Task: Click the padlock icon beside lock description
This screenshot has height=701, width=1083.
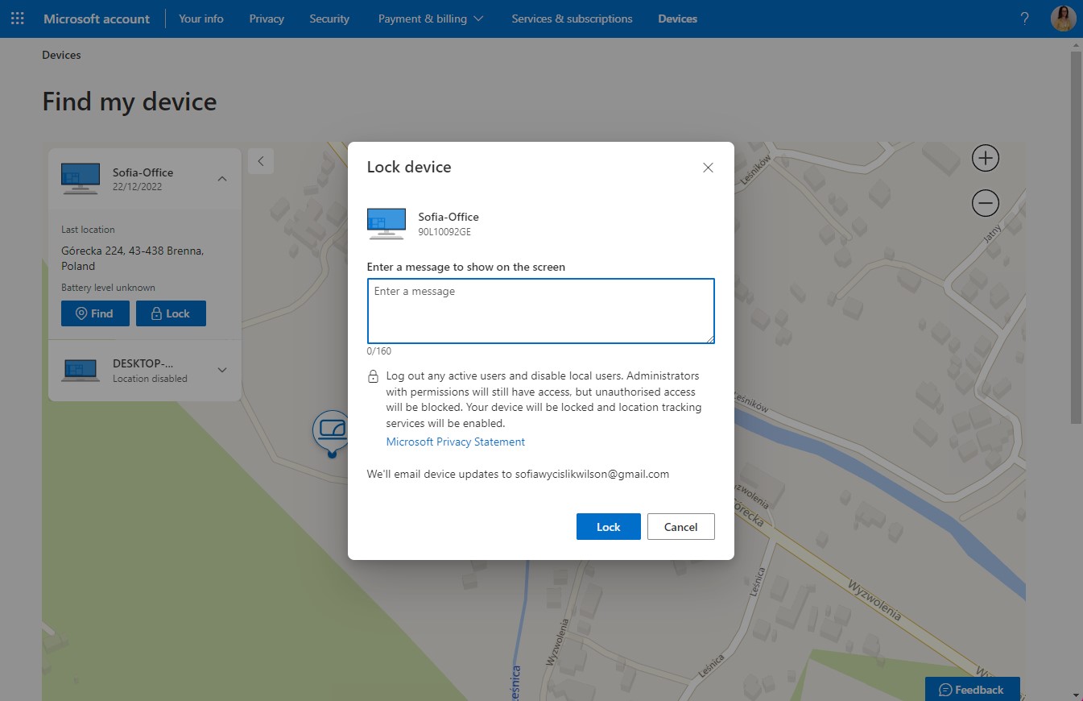Action: 373,376
